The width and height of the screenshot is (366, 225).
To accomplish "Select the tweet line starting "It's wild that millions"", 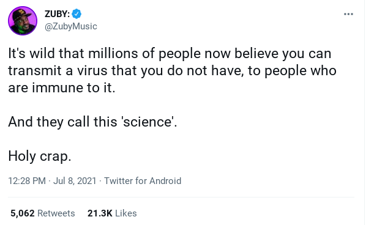I will click(170, 54).
